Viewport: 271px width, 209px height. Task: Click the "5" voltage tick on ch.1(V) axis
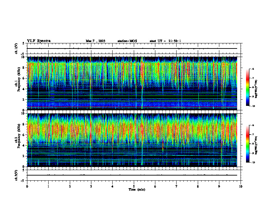[24, 43]
